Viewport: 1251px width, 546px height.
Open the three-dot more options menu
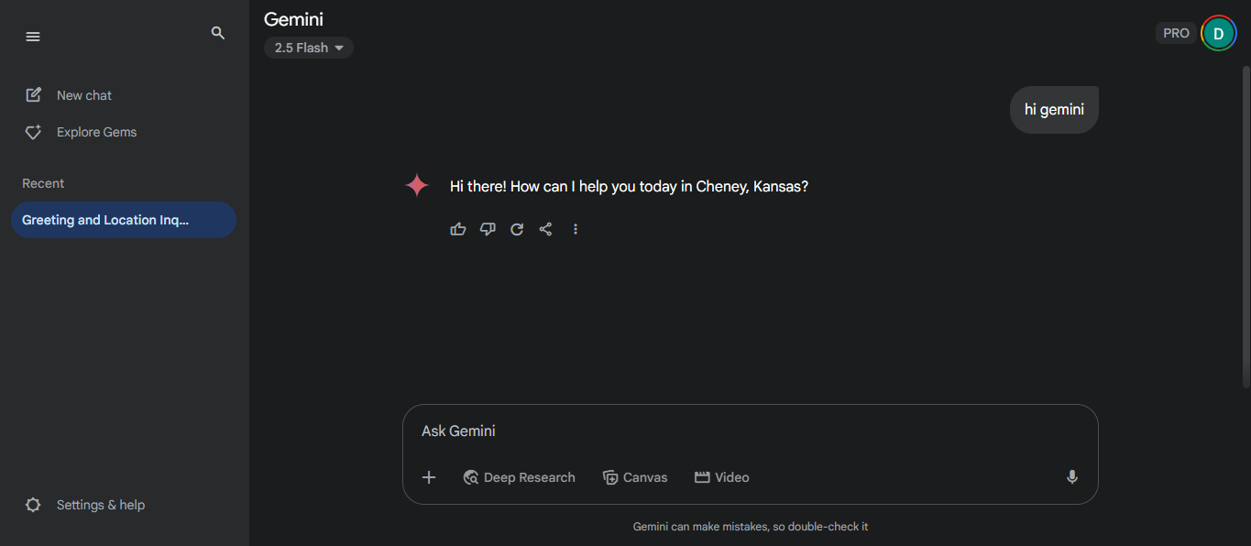[x=576, y=229]
